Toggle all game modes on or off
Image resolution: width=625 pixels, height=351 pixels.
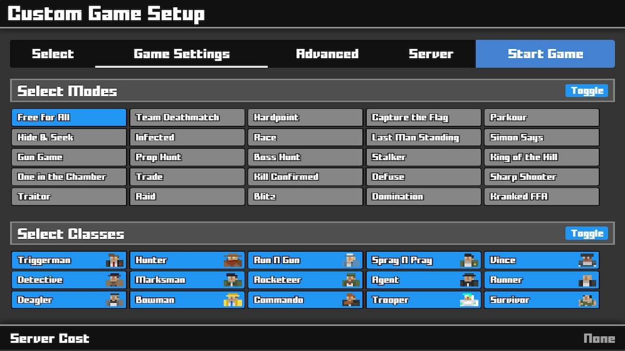[x=586, y=90]
